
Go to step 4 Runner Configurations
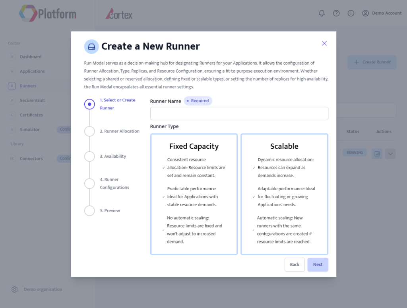90,184
